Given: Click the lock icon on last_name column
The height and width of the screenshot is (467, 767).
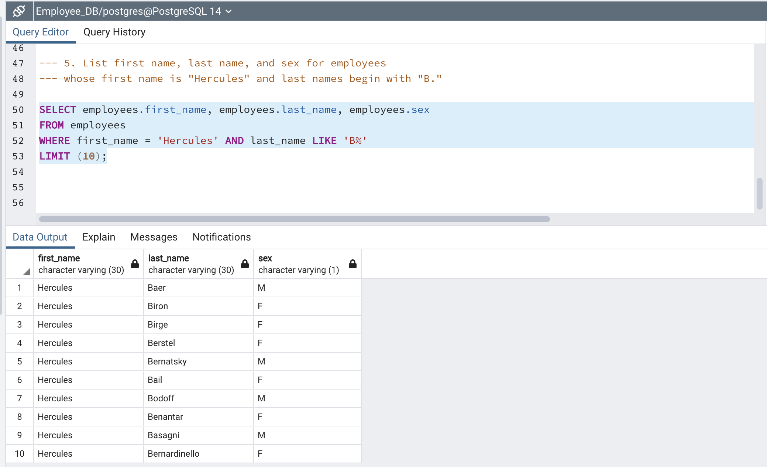Looking at the screenshot, I should pos(245,264).
